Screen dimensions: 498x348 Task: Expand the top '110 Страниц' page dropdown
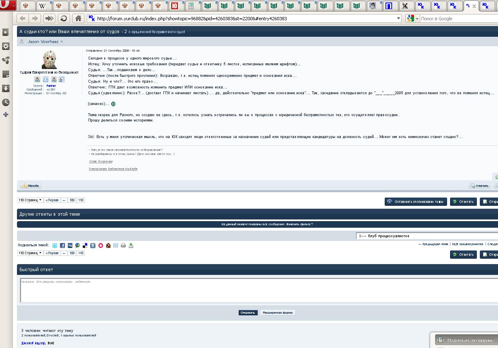pos(30,200)
